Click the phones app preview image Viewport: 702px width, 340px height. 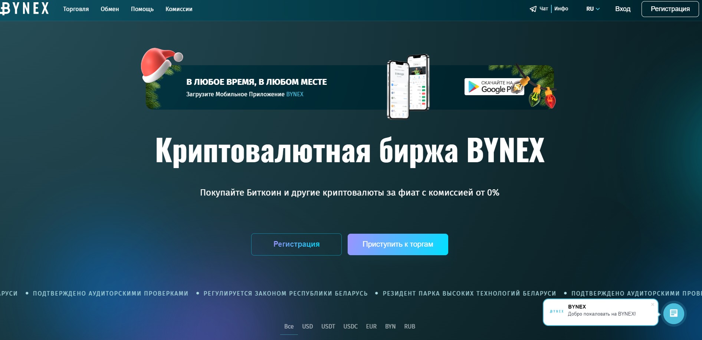pyautogui.click(x=408, y=87)
